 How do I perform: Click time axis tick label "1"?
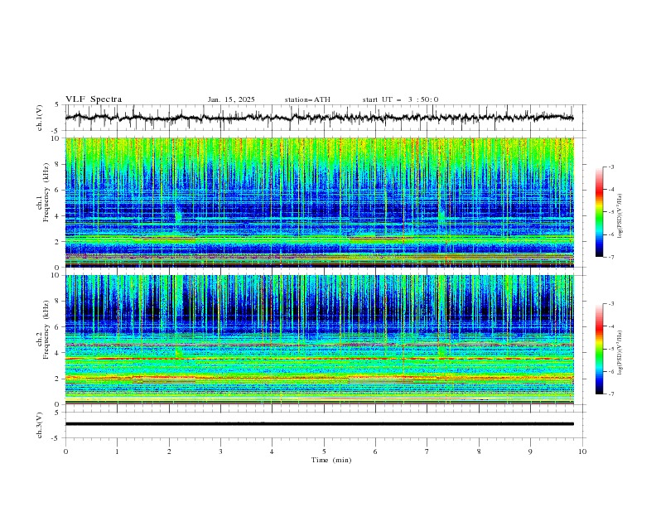(x=117, y=451)
